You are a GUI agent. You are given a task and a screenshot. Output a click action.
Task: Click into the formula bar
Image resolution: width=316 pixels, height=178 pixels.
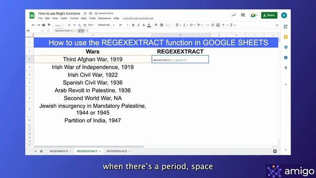(165, 31)
